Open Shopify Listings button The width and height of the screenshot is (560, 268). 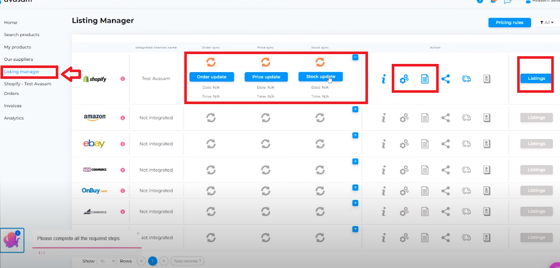click(536, 78)
